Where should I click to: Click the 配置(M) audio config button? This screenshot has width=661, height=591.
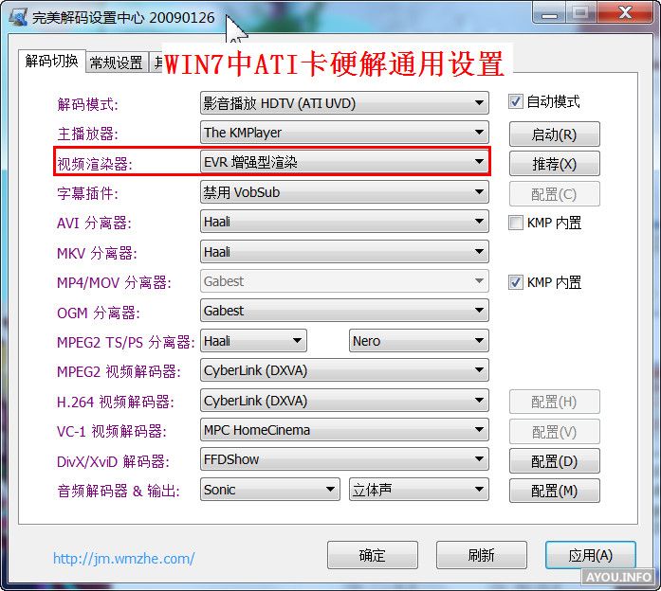[555, 491]
